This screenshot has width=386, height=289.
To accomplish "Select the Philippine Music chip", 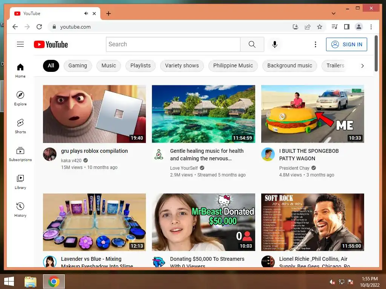I will (233, 65).
